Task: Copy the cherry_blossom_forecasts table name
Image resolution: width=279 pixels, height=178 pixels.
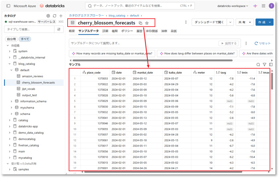Action: (x=141, y=23)
